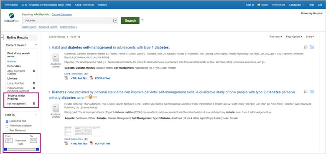This screenshot has width=326, height=154.
Task: Open Indexes menu item
Action: coord(102,5)
